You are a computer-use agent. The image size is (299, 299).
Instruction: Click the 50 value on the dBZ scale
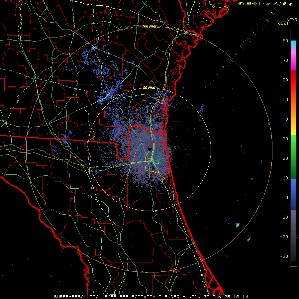[x=285, y=100]
